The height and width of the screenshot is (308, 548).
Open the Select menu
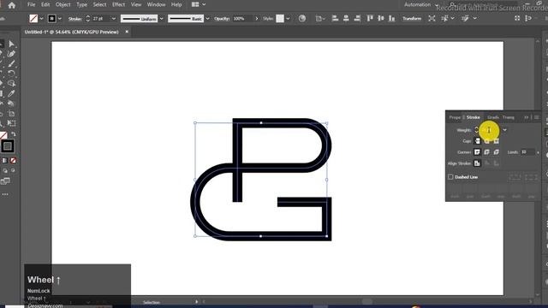99,4
